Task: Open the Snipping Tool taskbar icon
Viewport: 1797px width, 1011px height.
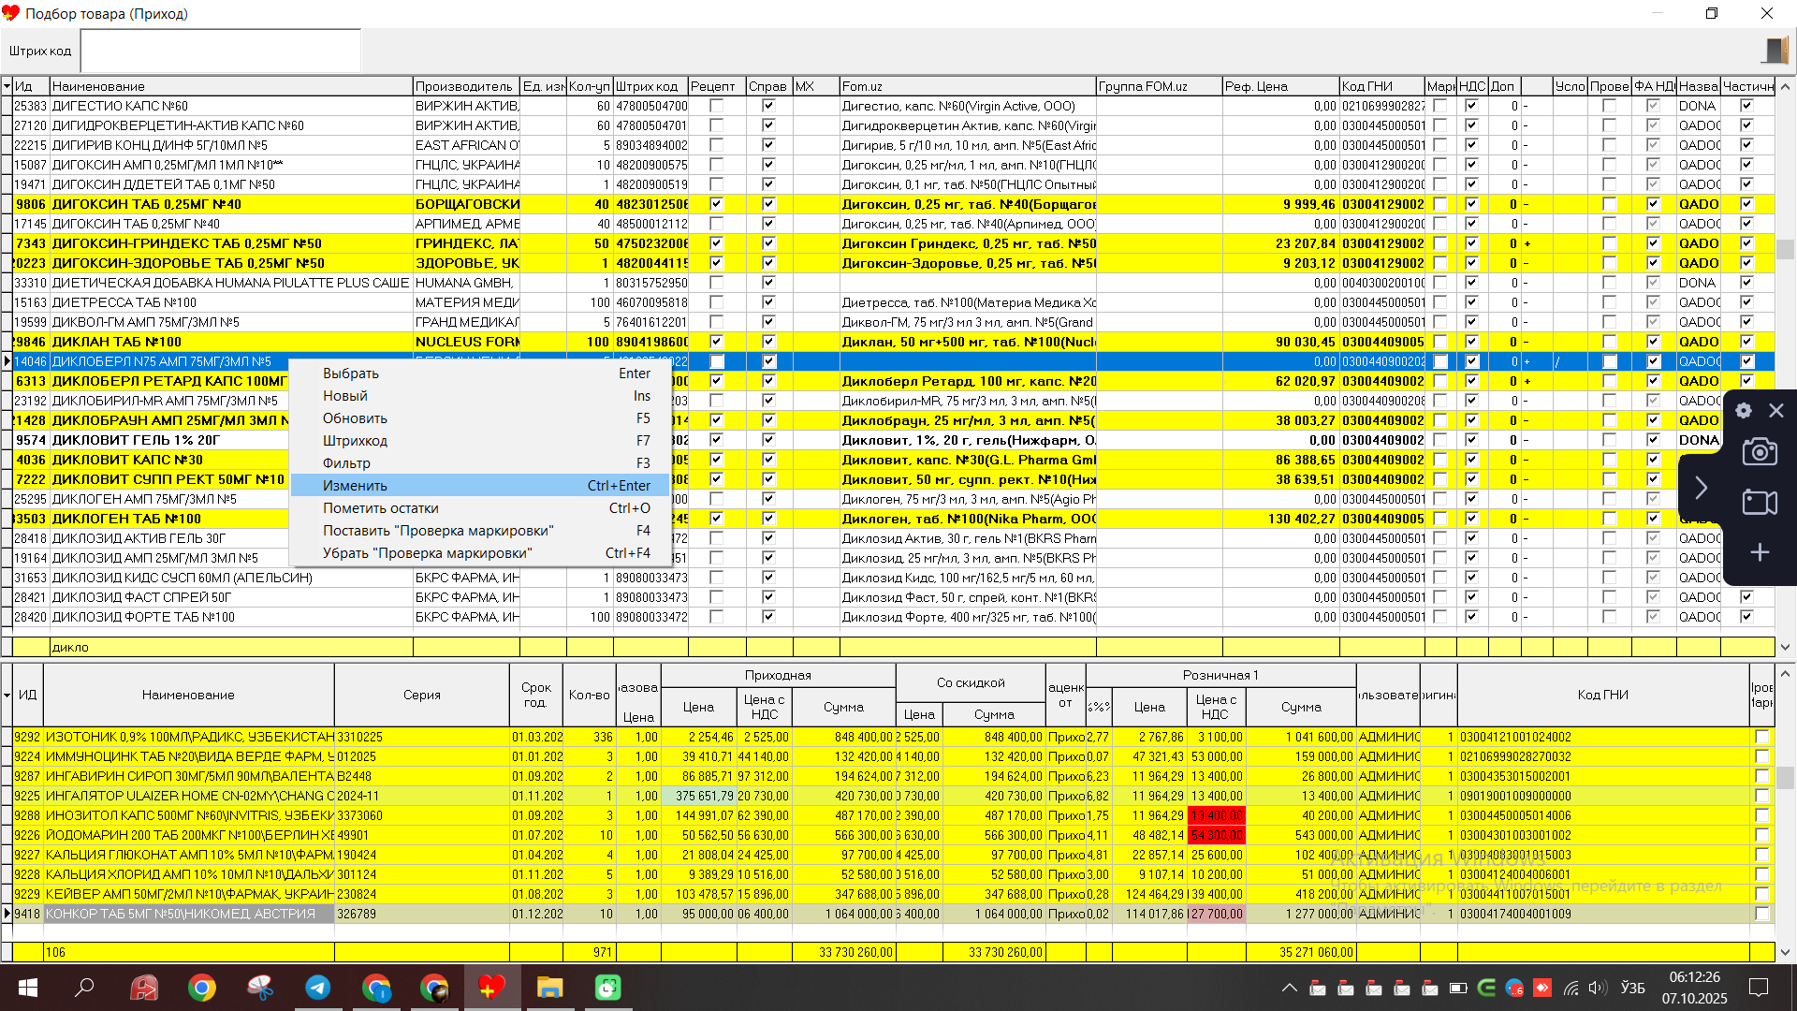Action: [260, 988]
